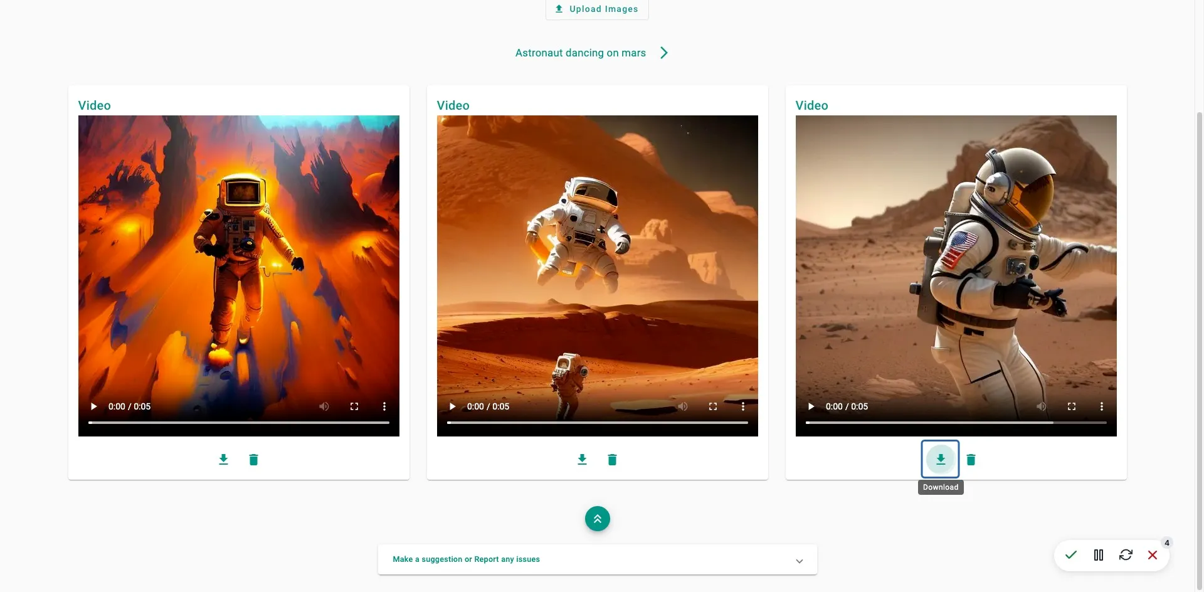This screenshot has width=1204, height=592.
Task: Click the green double-chevron scroll up button
Action: click(597, 519)
